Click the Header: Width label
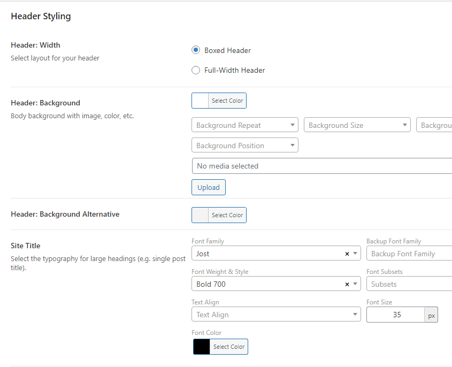 click(35, 45)
